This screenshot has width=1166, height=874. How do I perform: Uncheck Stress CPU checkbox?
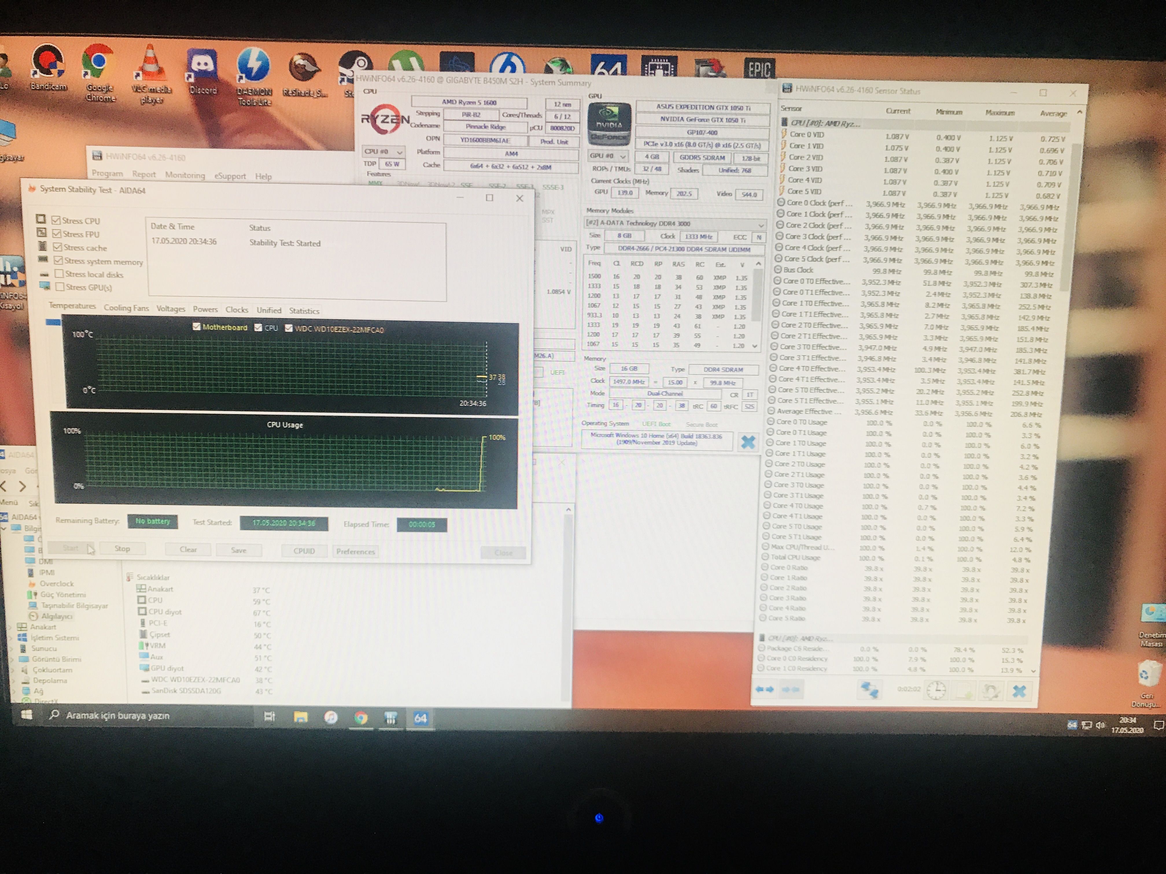(x=56, y=220)
